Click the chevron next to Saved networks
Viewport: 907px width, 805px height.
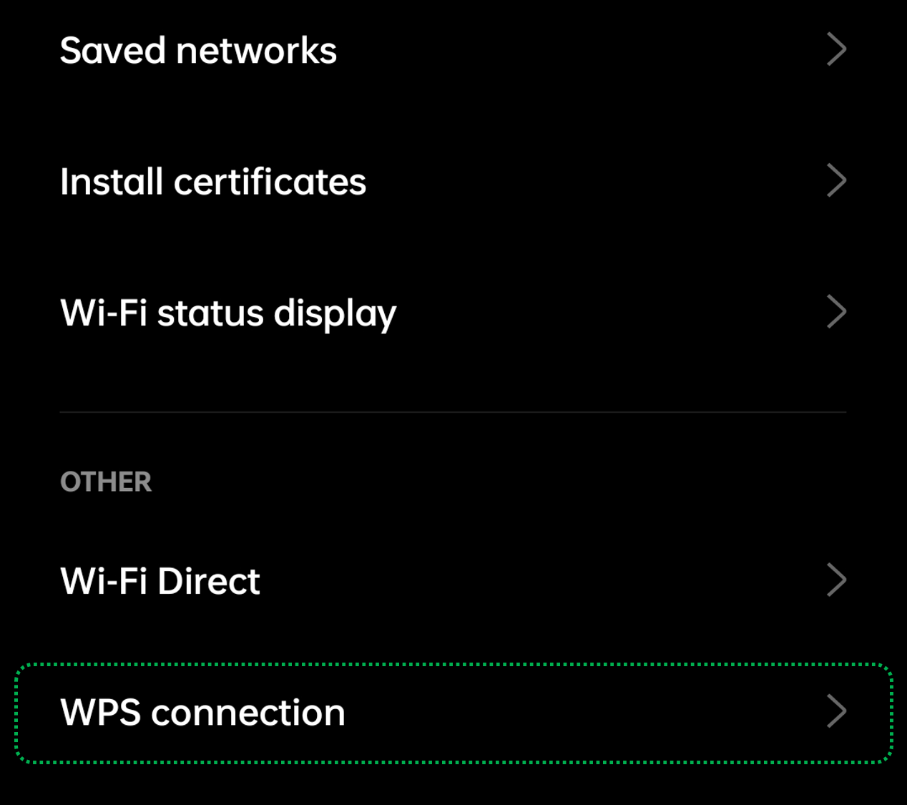point(836,50)
